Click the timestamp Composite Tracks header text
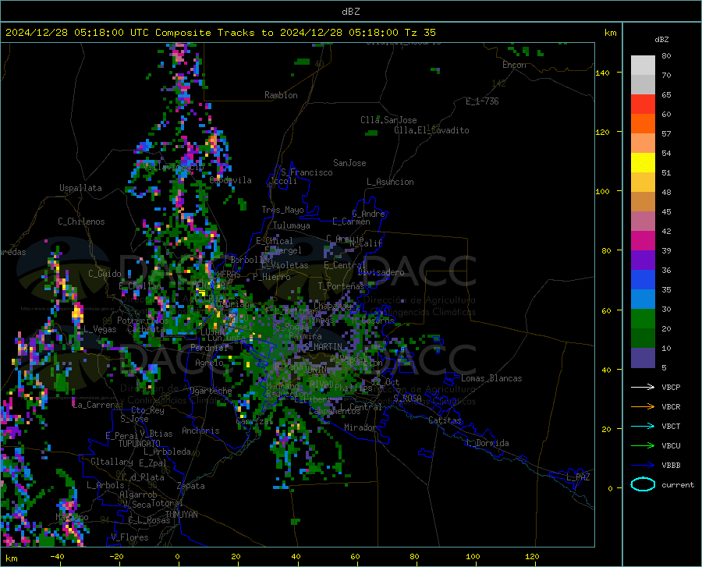 [x=220, y=33]
